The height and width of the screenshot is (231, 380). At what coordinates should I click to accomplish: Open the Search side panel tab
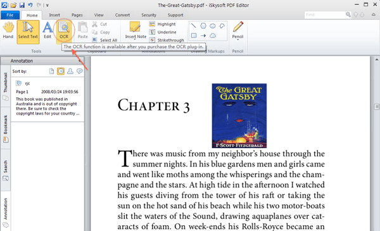5,170
